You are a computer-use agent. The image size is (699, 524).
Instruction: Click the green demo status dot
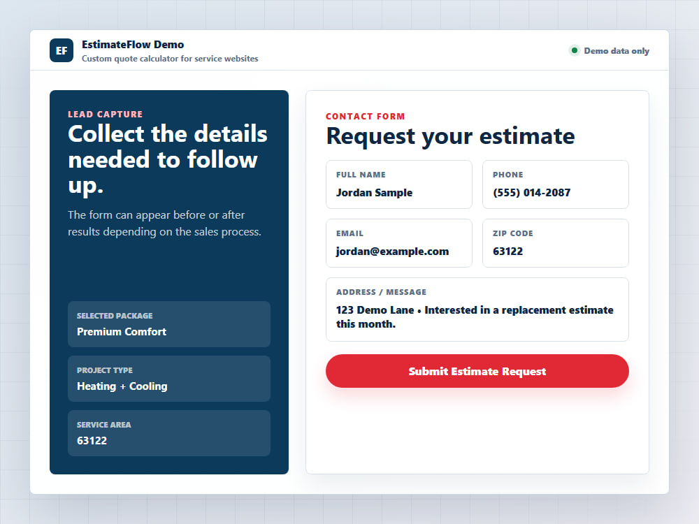click(x=575, y=50)
